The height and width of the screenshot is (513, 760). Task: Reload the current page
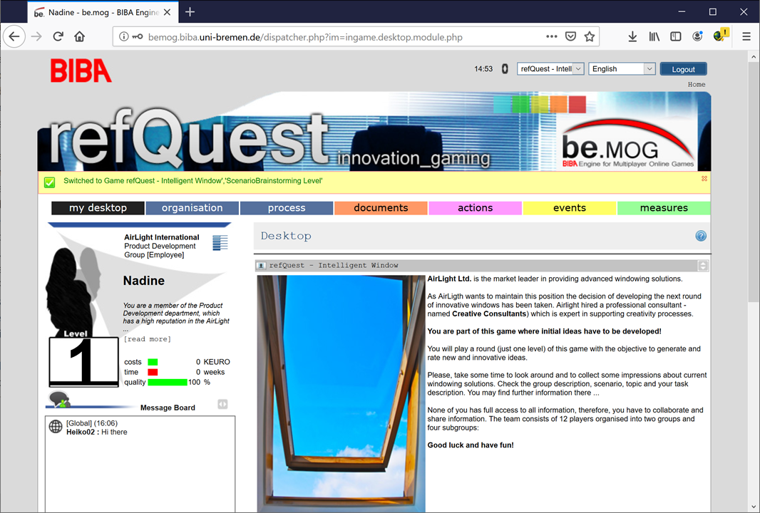coord(58,37)
